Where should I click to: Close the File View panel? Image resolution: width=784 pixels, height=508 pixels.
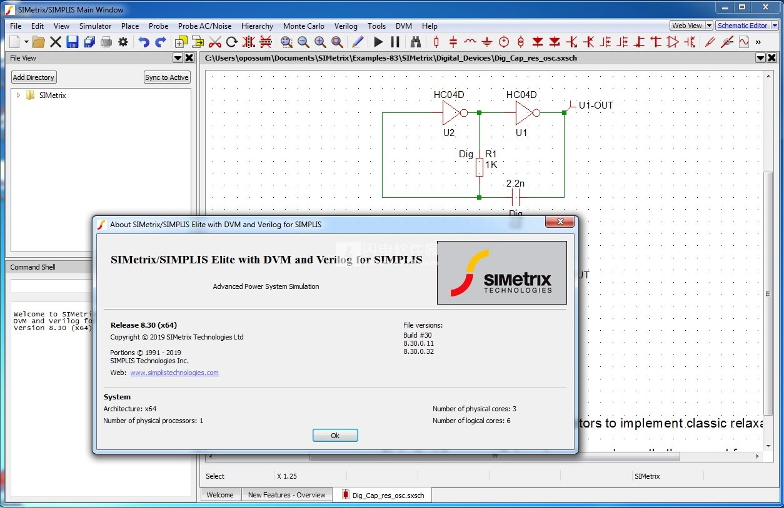189,58
